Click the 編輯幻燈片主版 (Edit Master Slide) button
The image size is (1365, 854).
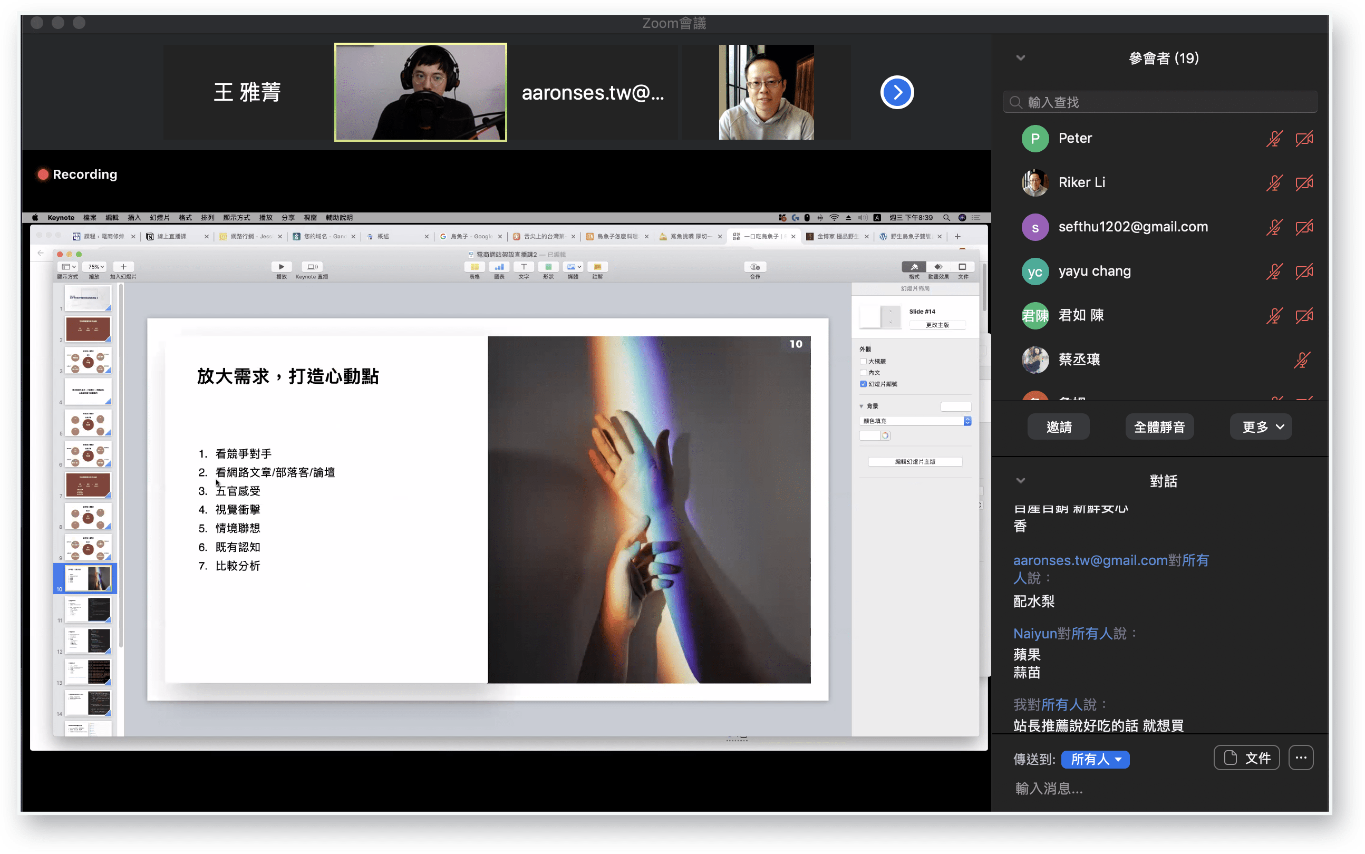(x=915, y=462)
